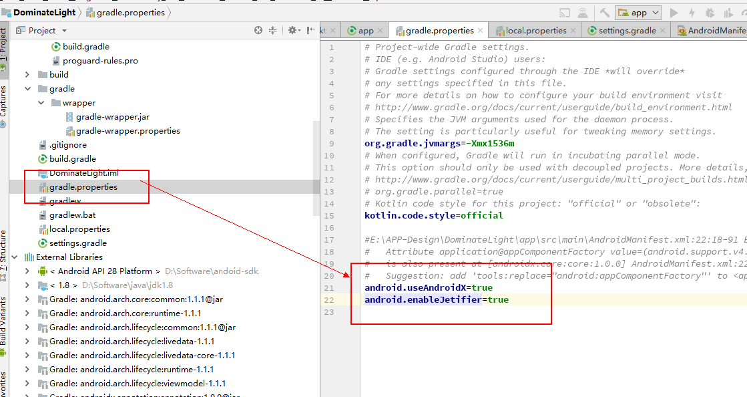Click the Collapse All icon in Project panel
Image resolution: width=747 pixels, height=397 pixels.
click(x=272, y=31)
